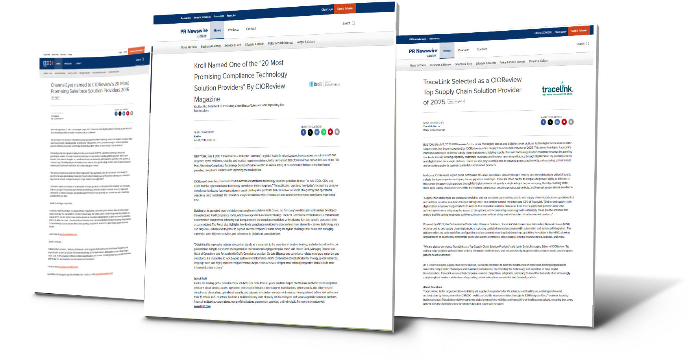Share ChannelEyes article on Pinterest

point(128,113)
